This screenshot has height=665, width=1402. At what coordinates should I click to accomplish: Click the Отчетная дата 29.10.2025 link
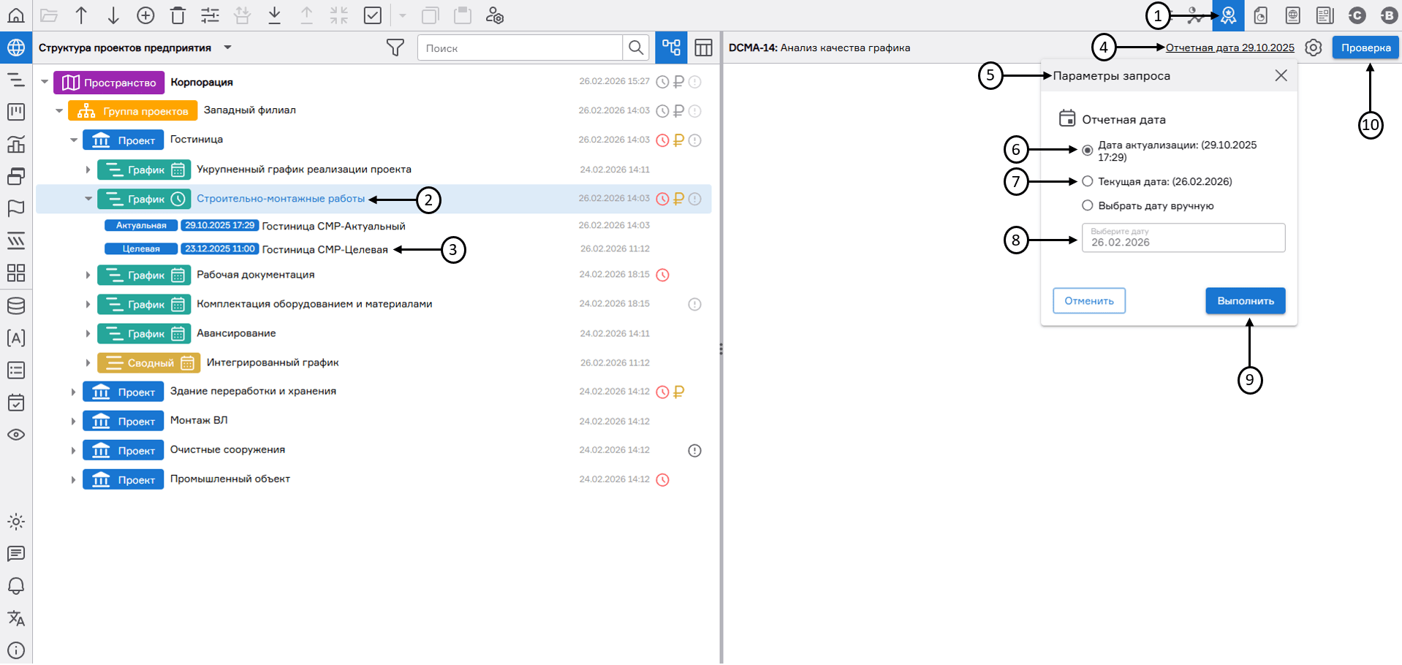tap(1229, 48)
